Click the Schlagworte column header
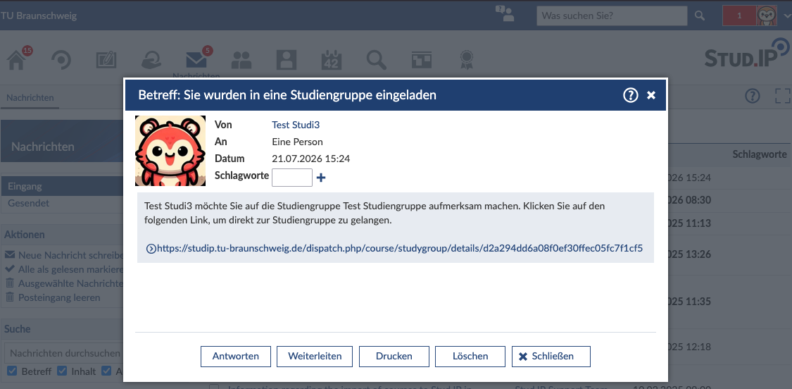The width and height of the screenshot is (792, 389). [760, 154]
